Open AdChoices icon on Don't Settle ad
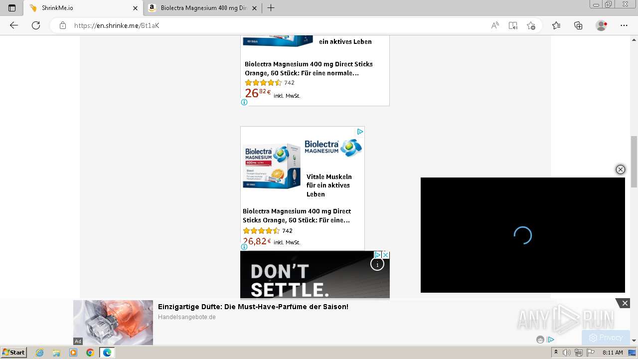 (378, 255)
